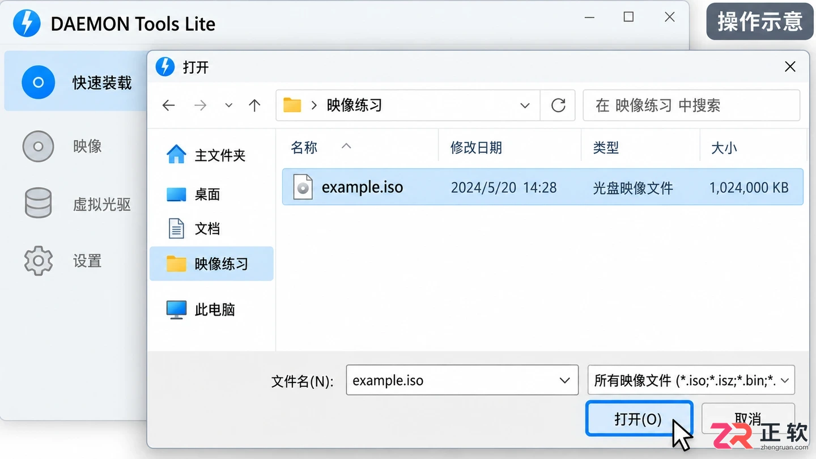816x459 pixels.
Task: Expand the file name dropdown arrow
Action: pos(564,380)
